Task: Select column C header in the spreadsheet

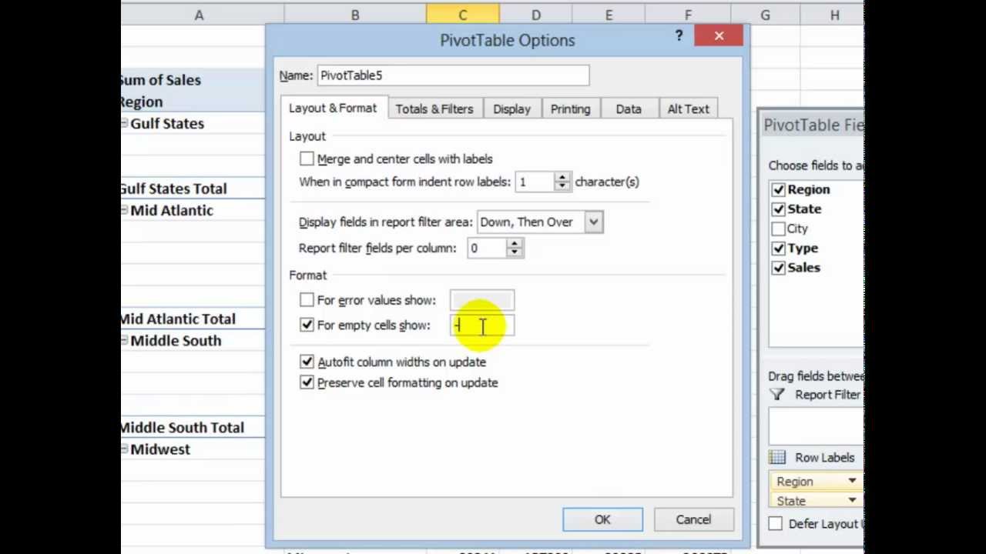Action: 462,15
